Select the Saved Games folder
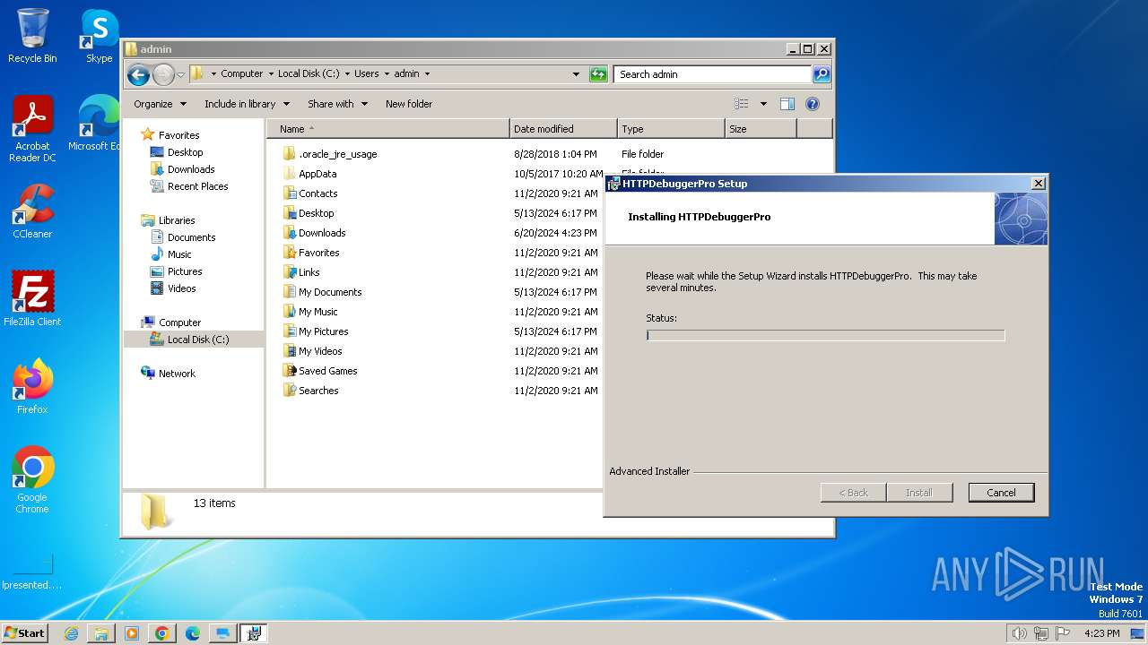1148x645 pixels. (x=327, y=371)
